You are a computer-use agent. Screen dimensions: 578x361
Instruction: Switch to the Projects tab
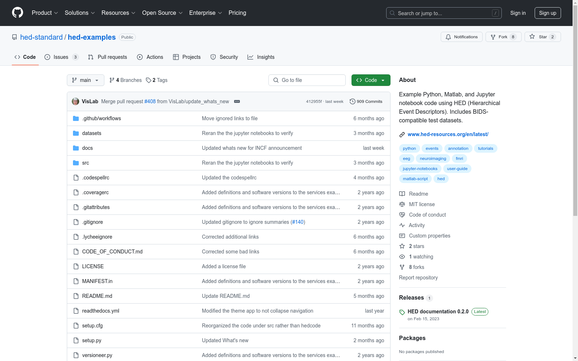[187, 57]
